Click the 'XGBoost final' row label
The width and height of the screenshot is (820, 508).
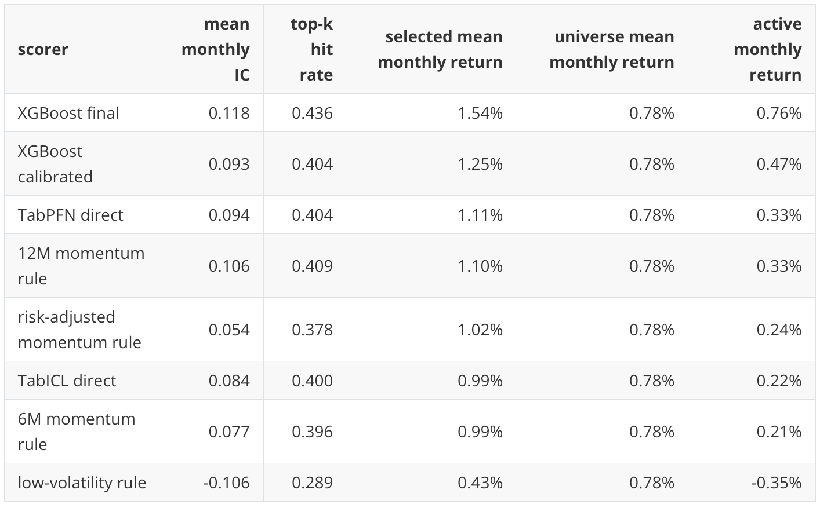click(x=68, y=113)
